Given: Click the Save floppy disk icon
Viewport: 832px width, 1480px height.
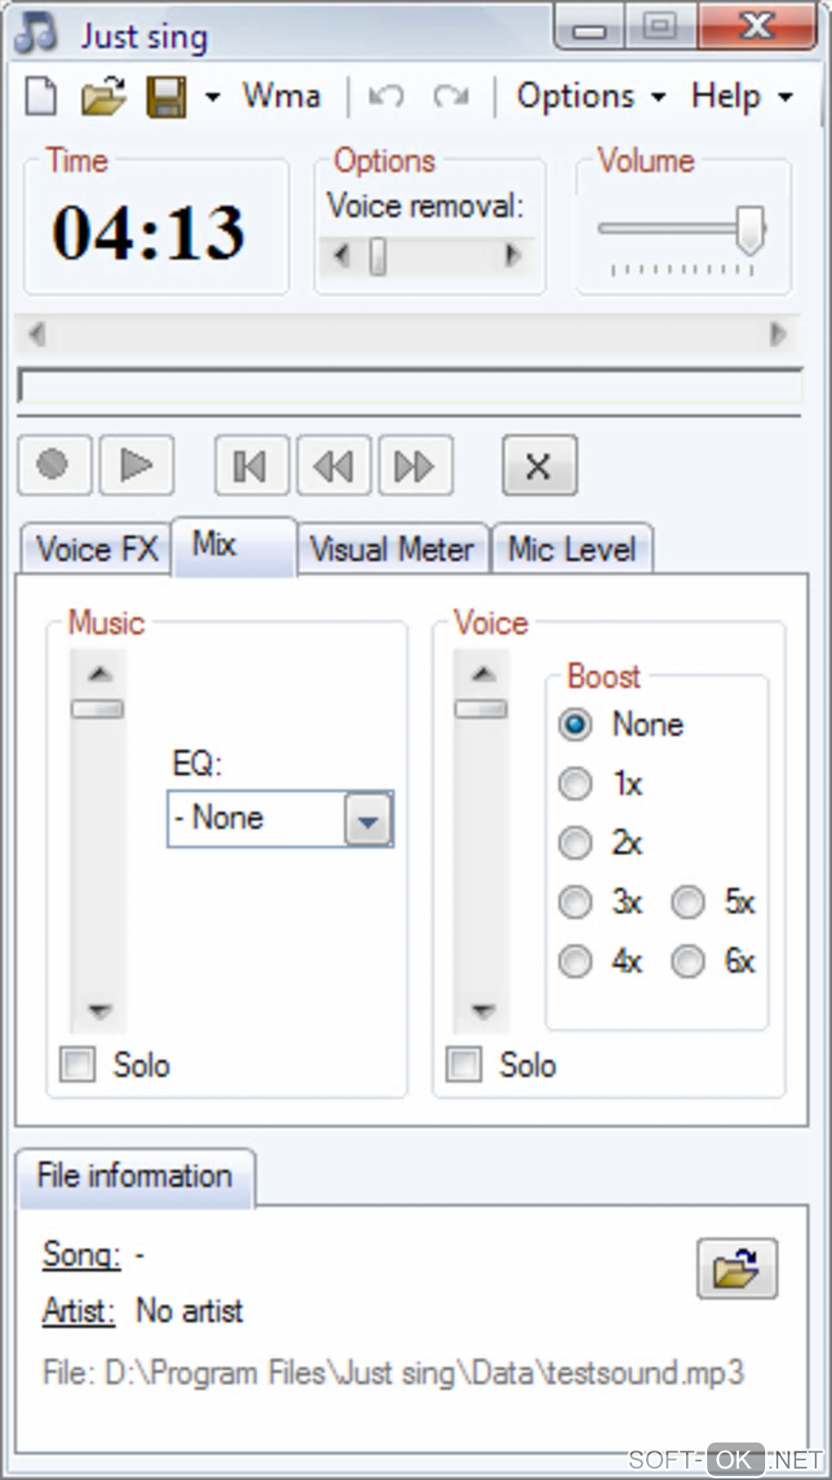Looking at the screenshot, I should click(166, 97).
